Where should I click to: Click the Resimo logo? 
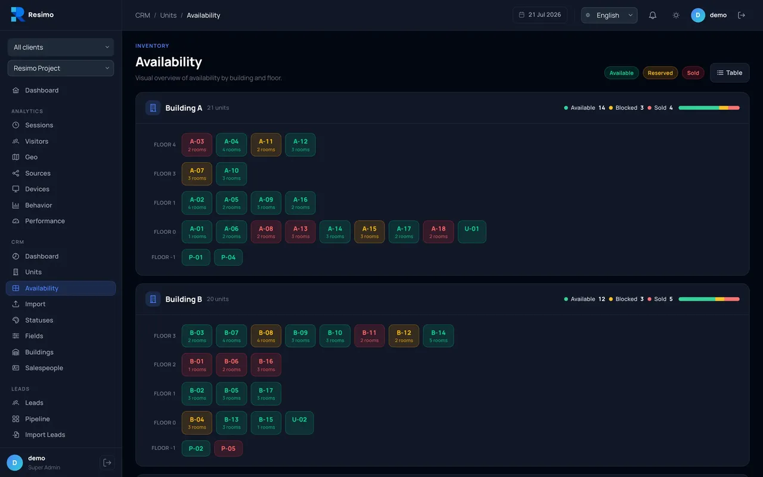point(32,14)
